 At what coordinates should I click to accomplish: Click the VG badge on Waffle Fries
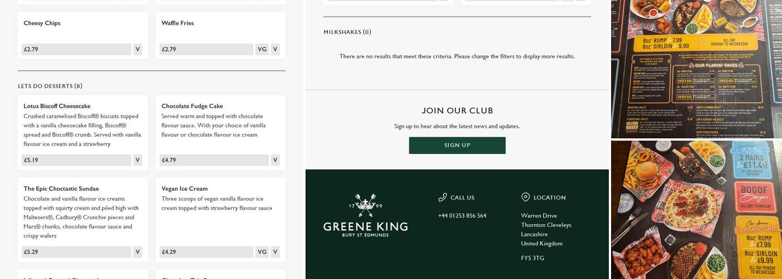[x=262, y=49]
